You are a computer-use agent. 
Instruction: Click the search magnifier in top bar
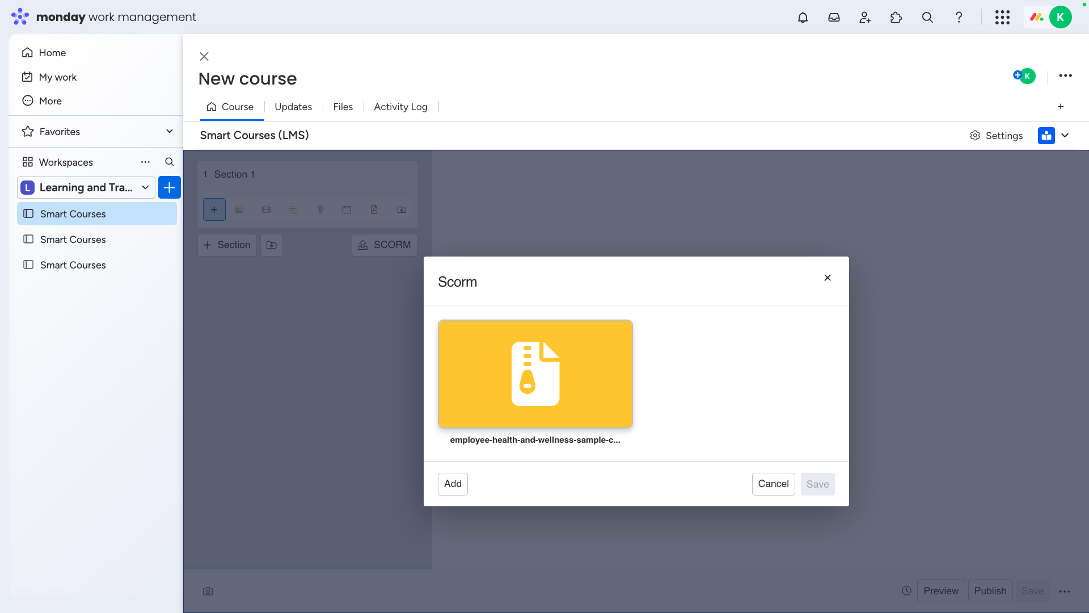pyautogui.click(x=927, y=17)
